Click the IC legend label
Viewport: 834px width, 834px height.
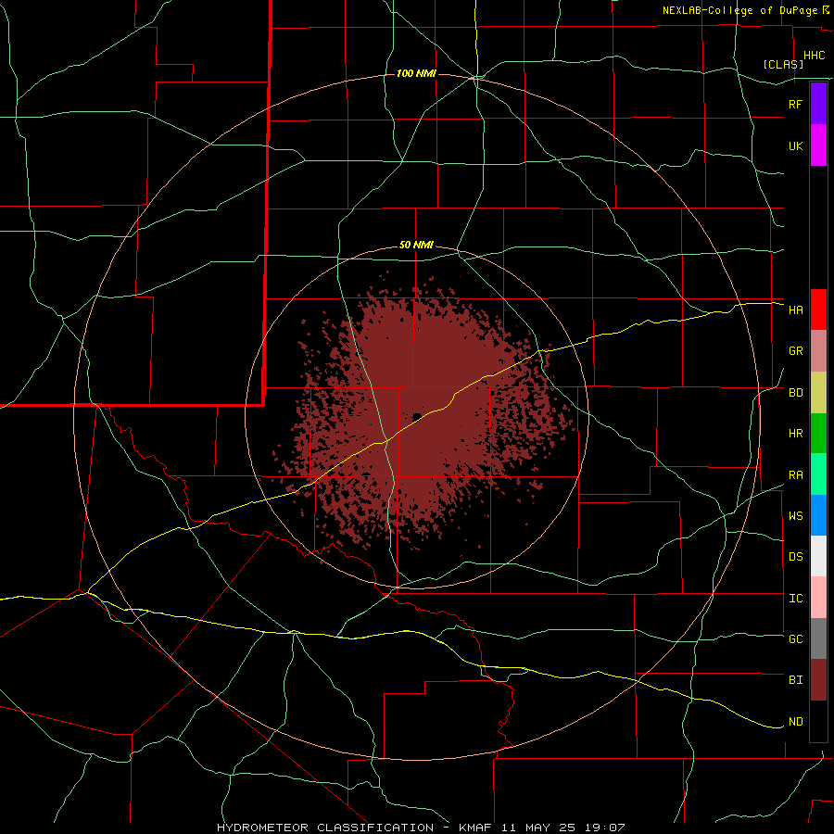point(795,599)
